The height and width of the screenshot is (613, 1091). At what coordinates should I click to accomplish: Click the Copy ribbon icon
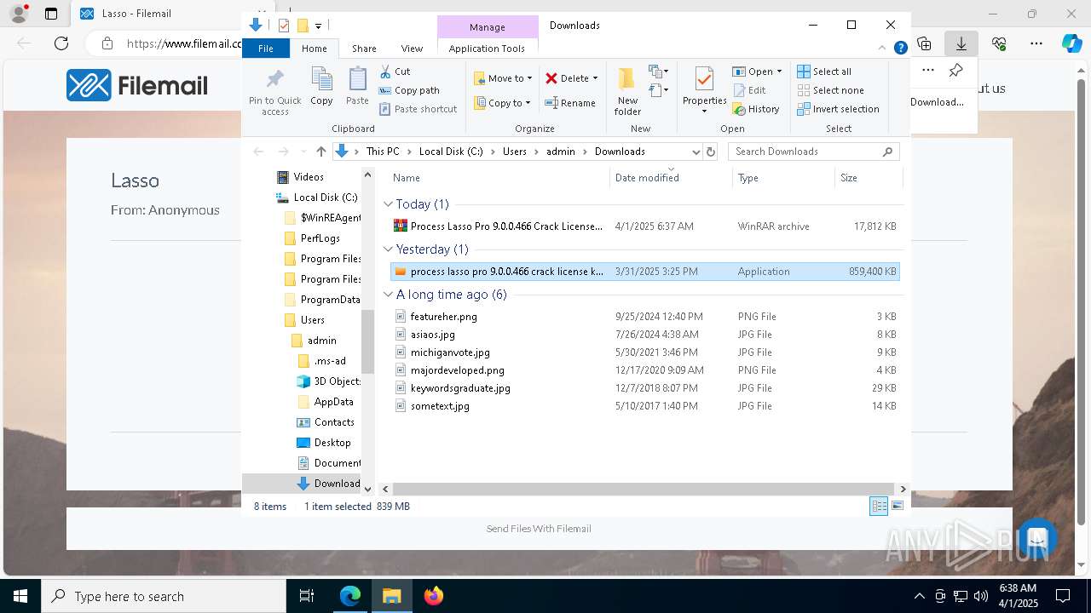pyautogui.click(x=321, y=86)
